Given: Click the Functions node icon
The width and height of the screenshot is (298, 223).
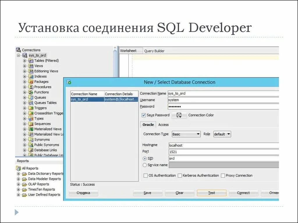Looking at the screenshot, I should 31,92.
